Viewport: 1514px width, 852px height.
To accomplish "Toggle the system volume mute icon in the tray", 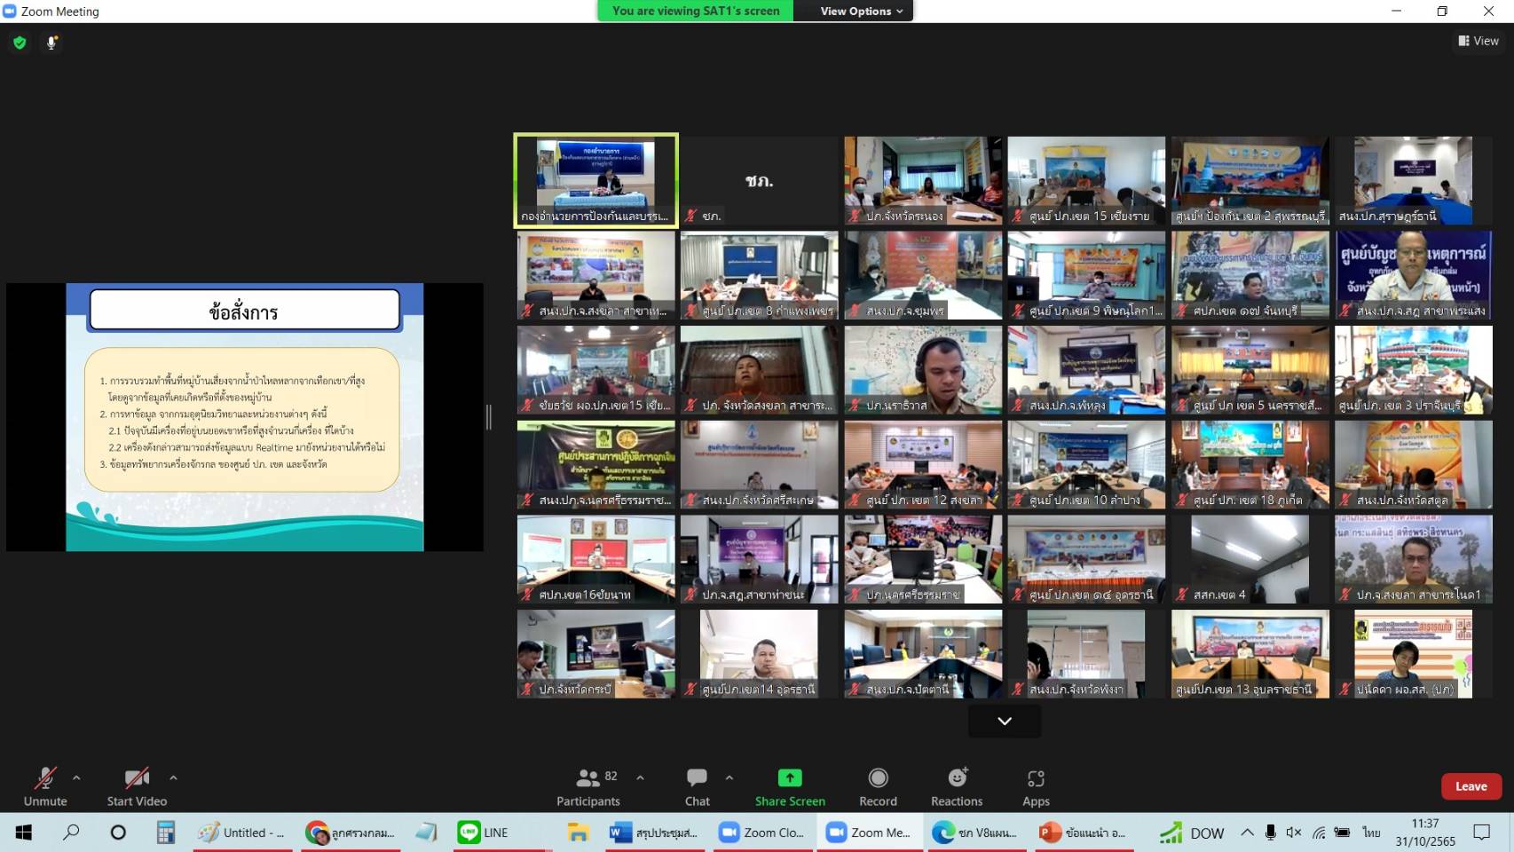I will pos(1294,832).
